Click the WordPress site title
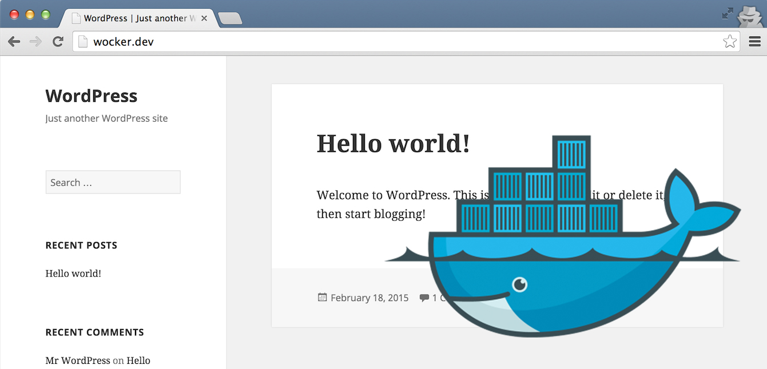Image resolution: width=767 pixels, height=369 pixels. pos(91,95)
